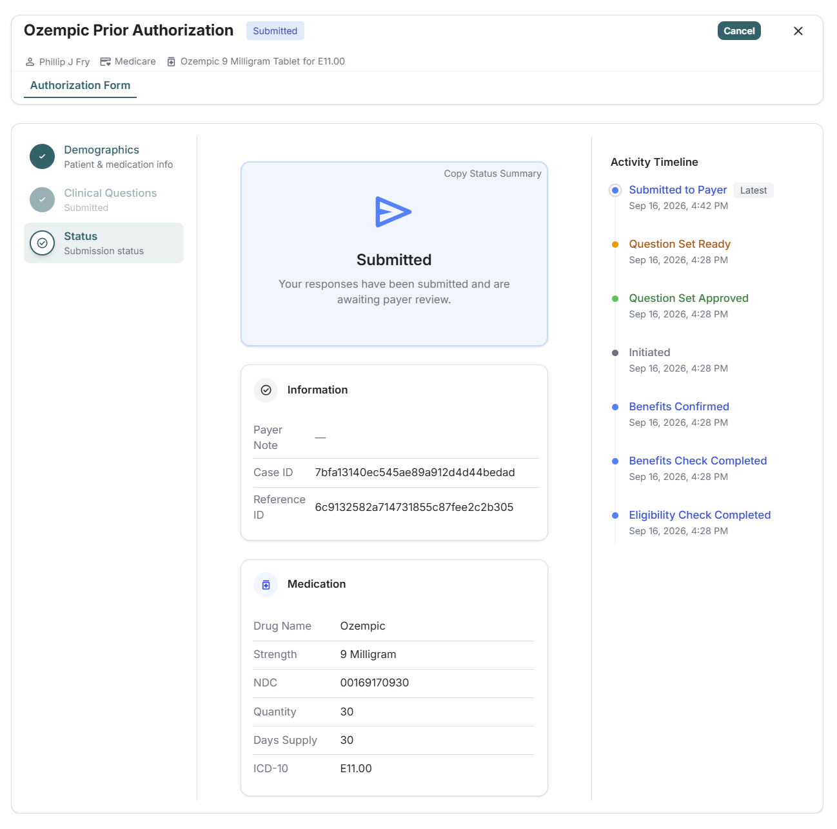The width and height of the screenshot is (837, 829).
Task: Click the medication icon in the header
Action: [x=172, y=62]
